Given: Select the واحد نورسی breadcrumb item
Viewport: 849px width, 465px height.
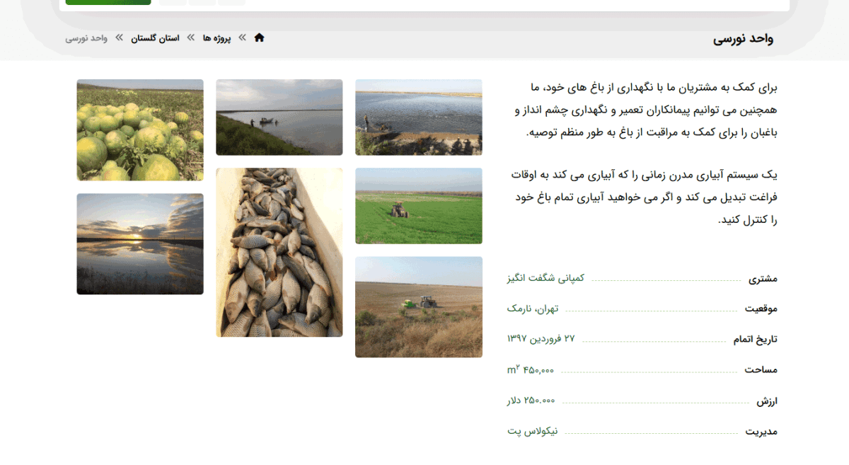Looking at the screenshot, I should (x=86, y=38).
